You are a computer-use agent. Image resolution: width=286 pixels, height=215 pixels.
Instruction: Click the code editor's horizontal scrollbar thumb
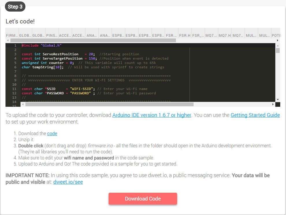click(109, 104)
